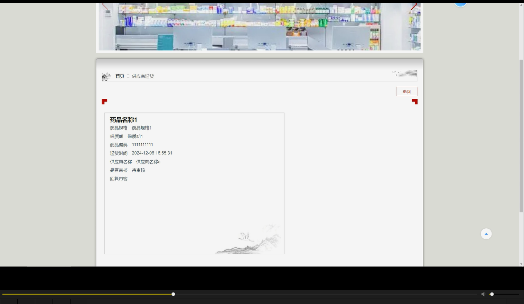Click the ink-painting logo beside the breadcrumb
The height and width of the screenshot is (304, 524).
[x=106, y=76]
